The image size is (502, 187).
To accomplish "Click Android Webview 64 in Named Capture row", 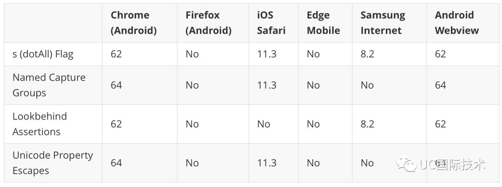I will 440,85.
